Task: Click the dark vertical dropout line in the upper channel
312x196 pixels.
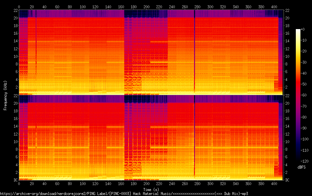Action: click(x=194, y=50)
